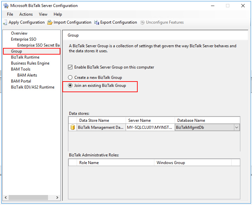Select BAM Alerts in the tree
Screen dimensions: 252x205
tap(27, 75)
